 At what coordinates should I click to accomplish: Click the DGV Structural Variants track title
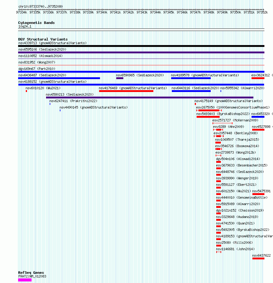coord(43,39)
